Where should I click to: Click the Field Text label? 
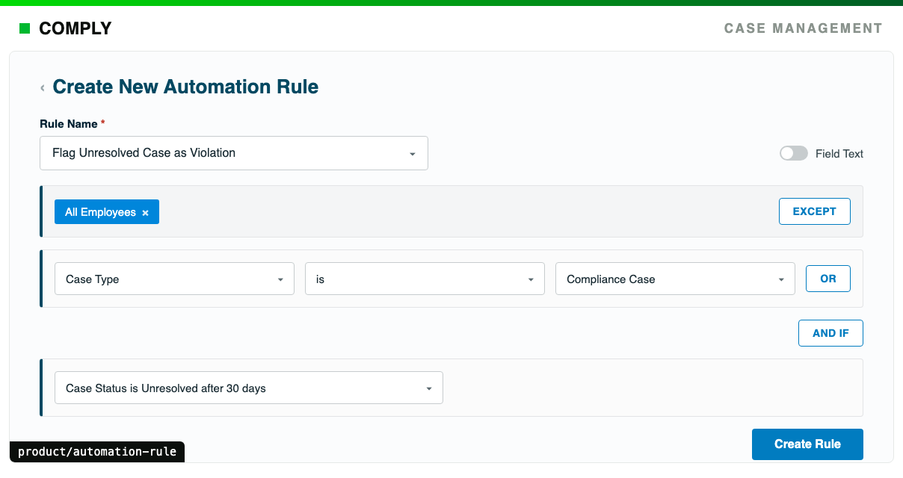point(839,154)
